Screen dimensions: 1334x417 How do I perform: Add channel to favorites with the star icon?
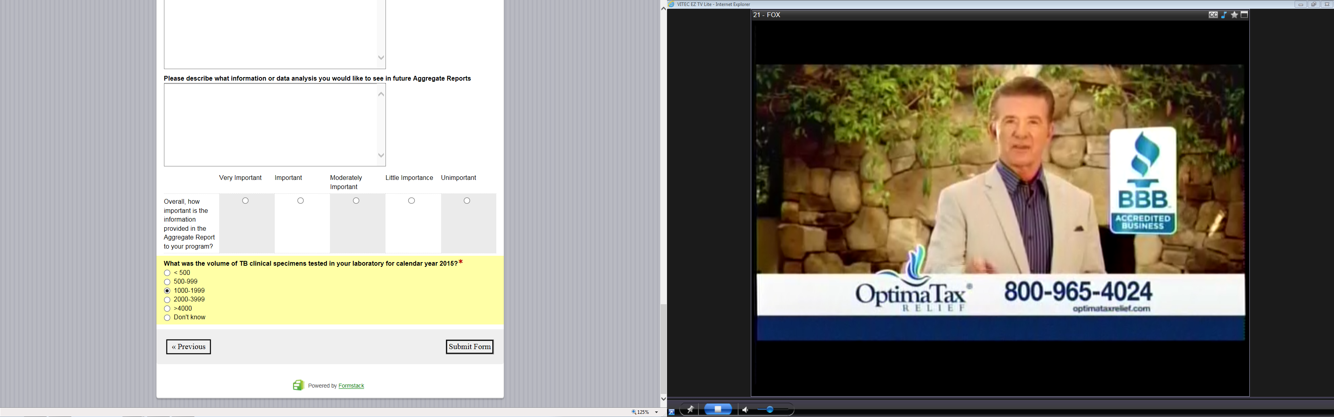(1235, 15)
